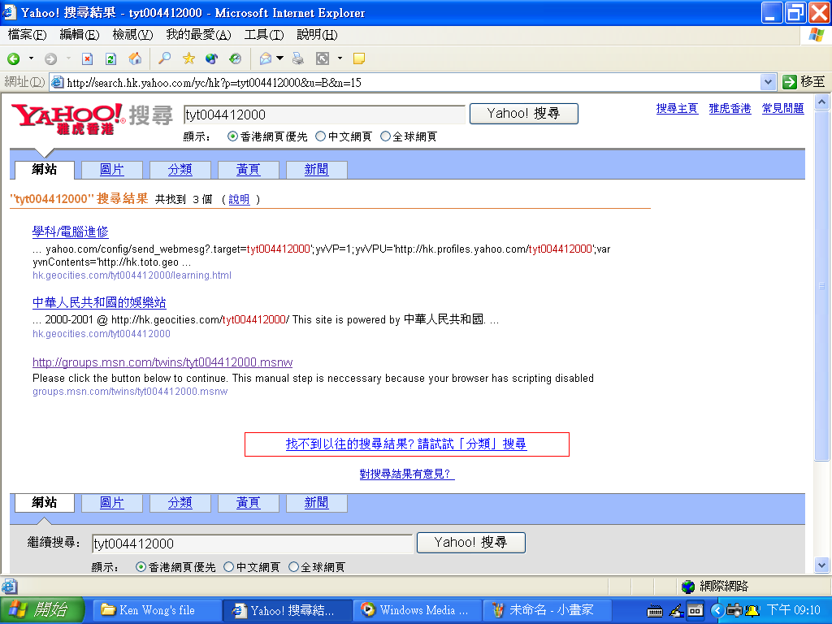Click 找不到以往的搜尋結果 link
Image resolution: width=832 pixels, height=624 pixels.
[406, 444]
